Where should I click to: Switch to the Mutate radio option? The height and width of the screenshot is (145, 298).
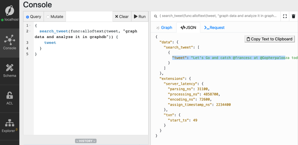54,16
